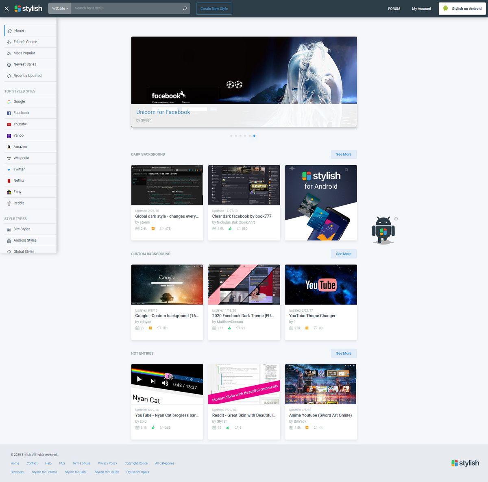The width and height of the screenshot is (488, 482).
Task: Click the comments icon on Reddit Great Skin card
Action: coord(237,428)
